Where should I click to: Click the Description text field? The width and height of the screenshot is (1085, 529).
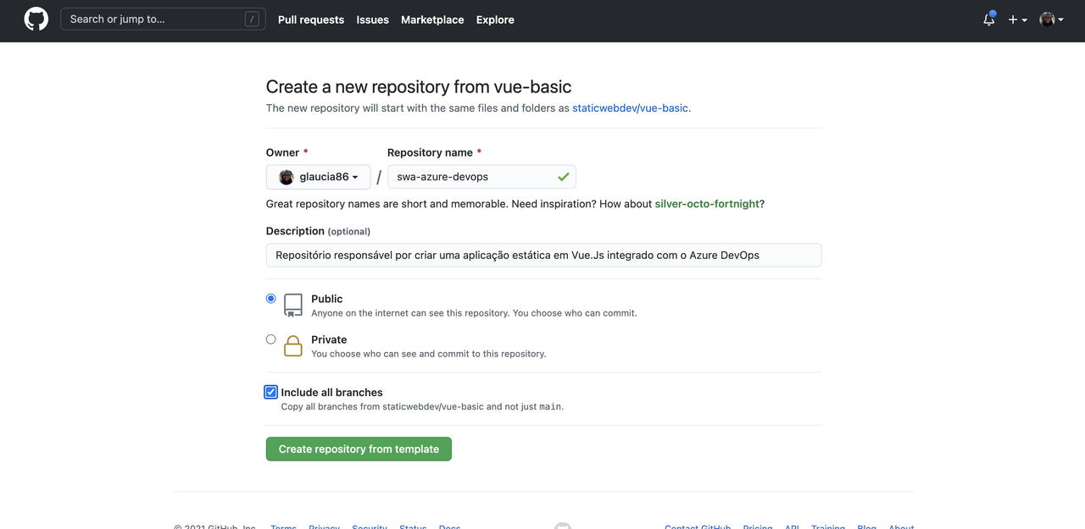(x=543, y=255)
